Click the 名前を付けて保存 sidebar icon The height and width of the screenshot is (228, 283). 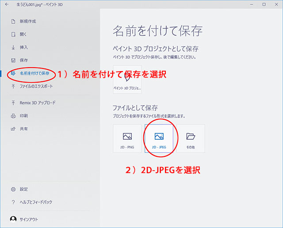tap(13, 73)
